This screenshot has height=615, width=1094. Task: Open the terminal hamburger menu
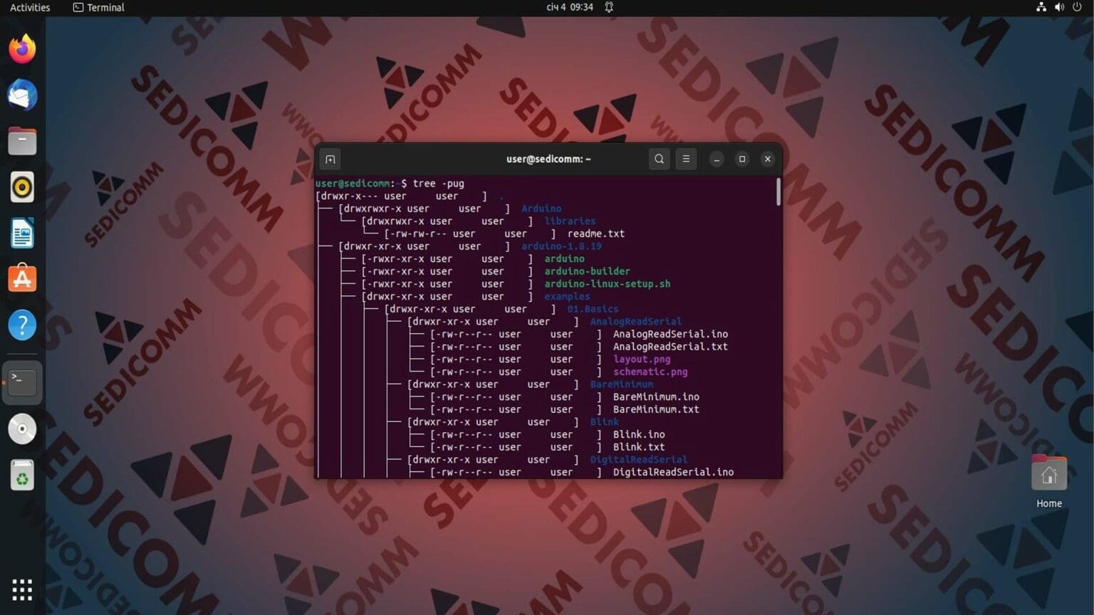686,159
